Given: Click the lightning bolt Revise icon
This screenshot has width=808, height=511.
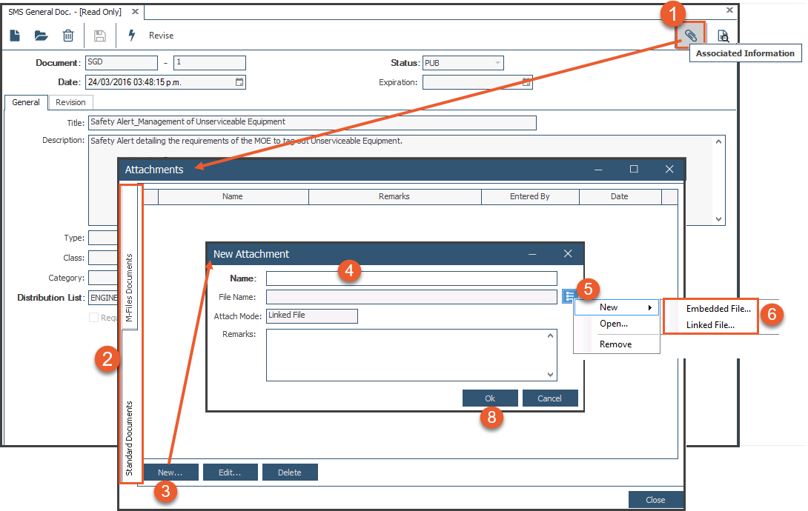Looking at the screenshot, I should pos(132,35).
